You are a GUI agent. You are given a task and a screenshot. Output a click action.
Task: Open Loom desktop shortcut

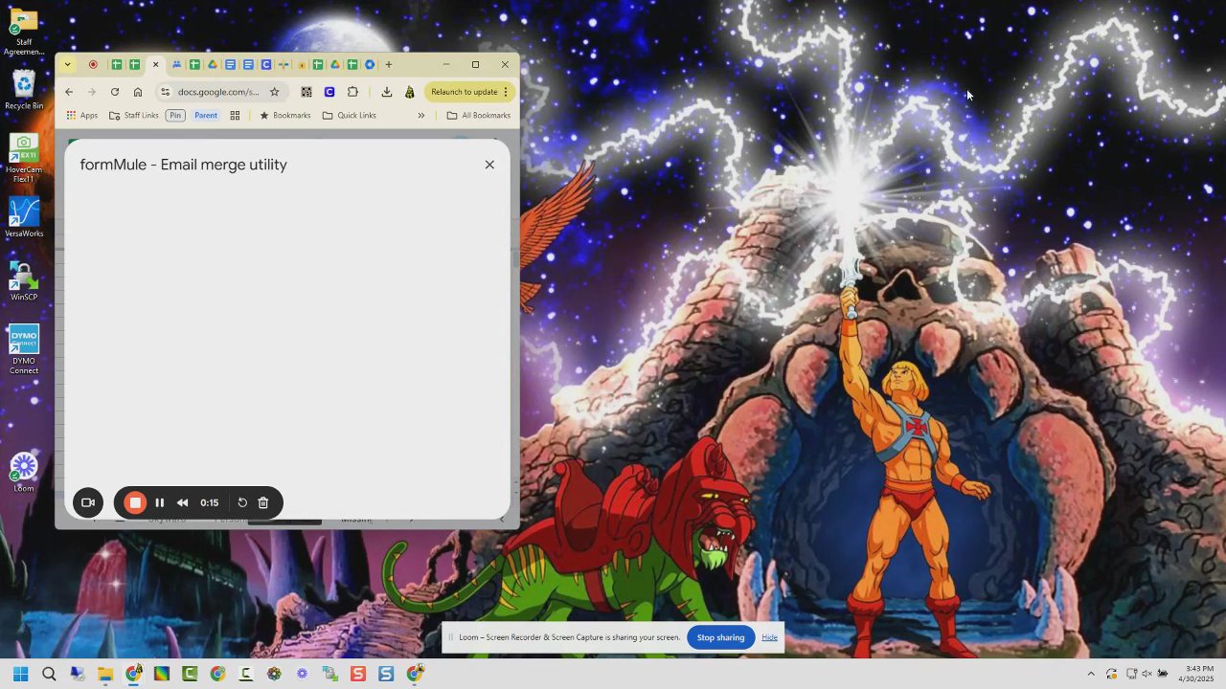coord(24,472)
